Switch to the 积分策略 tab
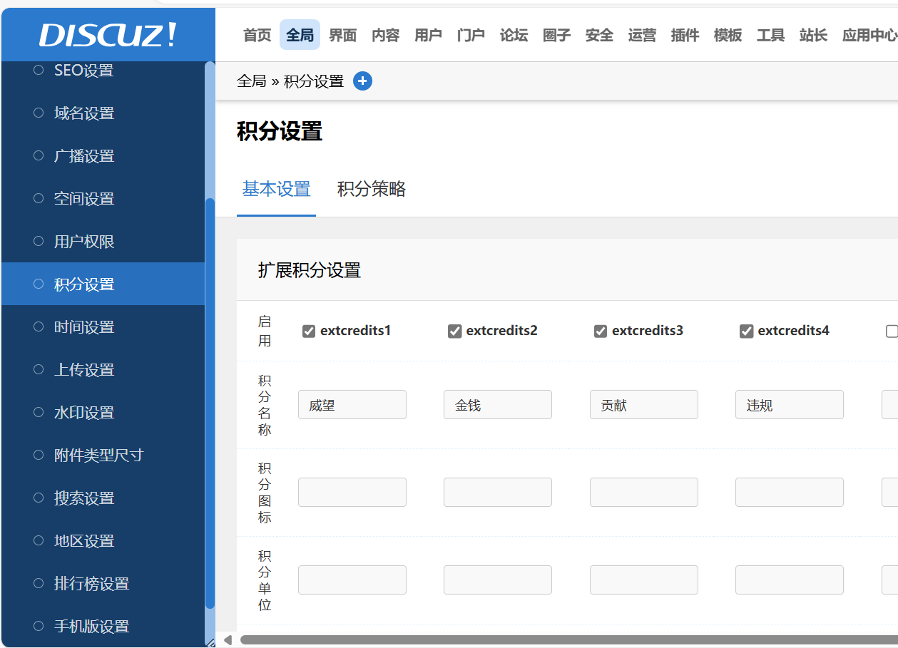Image resolution: width=898 pixels, height=648 pixels. (372, 189)
